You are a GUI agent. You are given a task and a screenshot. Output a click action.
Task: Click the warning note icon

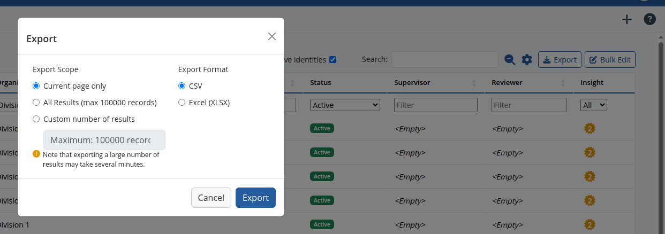pyautogui.click(x=36, y=154)
